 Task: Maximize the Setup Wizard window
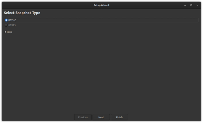(x=191, y=5)
